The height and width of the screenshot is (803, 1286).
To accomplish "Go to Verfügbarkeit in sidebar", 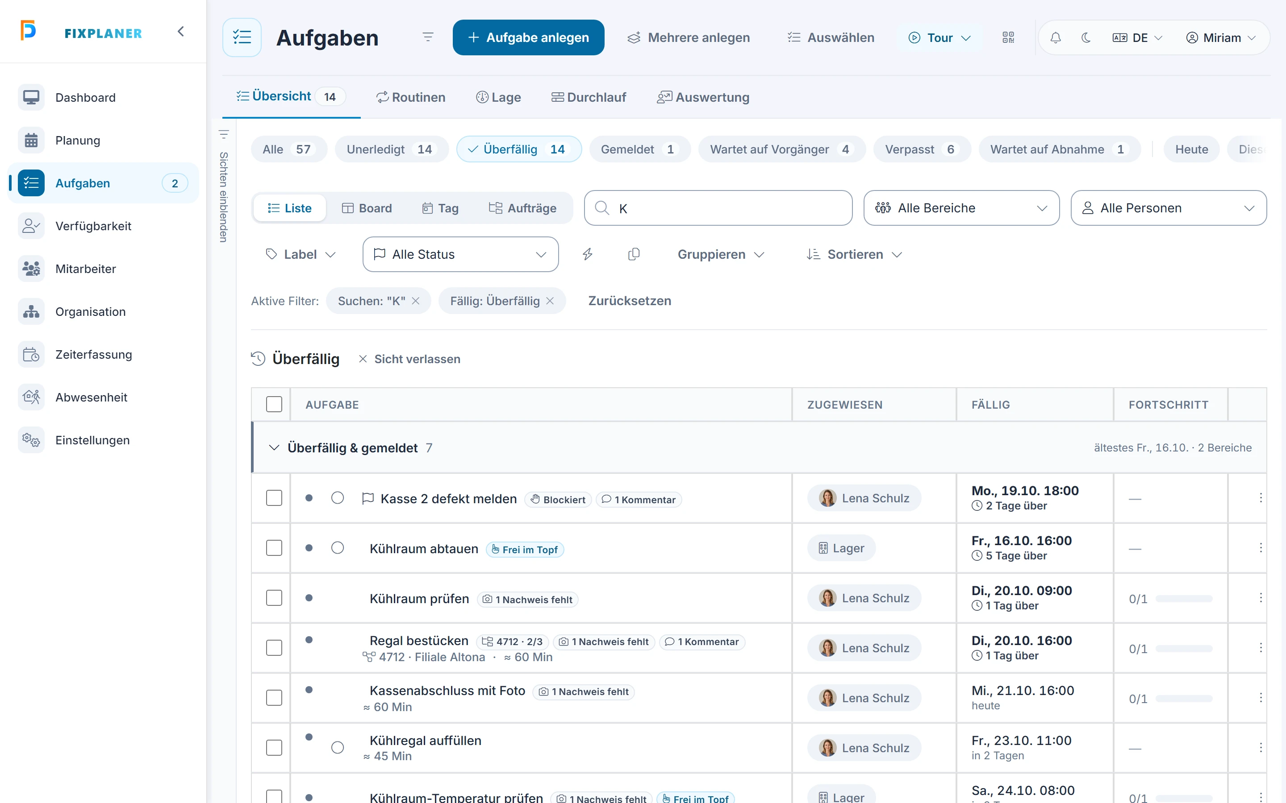I will click(x=103, y=226).
